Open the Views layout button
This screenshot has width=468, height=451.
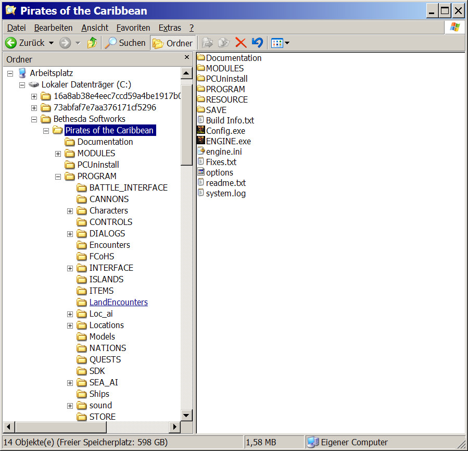pyautogui.click(x=276, y=43)
